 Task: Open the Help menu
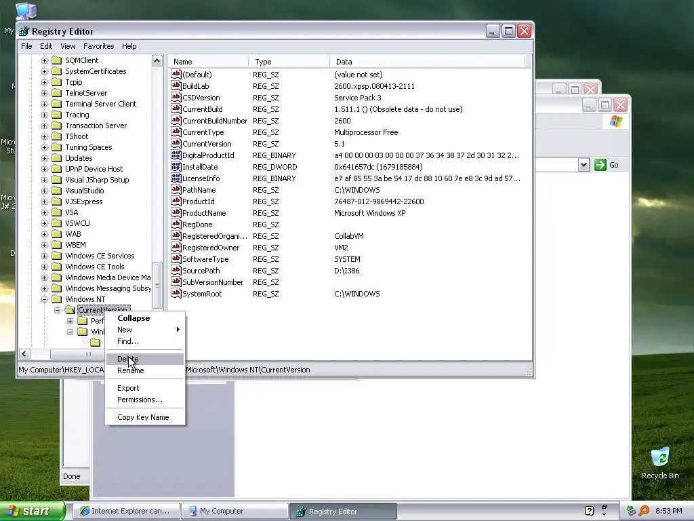(129, 46)
